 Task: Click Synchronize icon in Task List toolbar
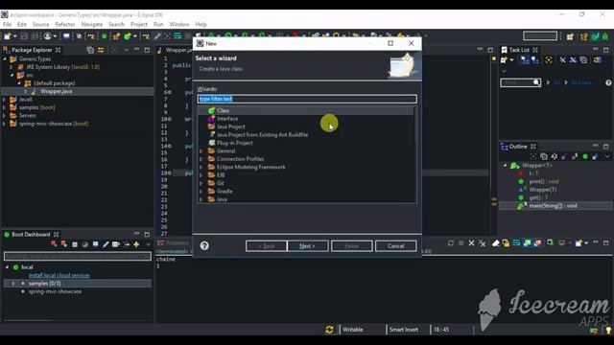tap(597, 59)
